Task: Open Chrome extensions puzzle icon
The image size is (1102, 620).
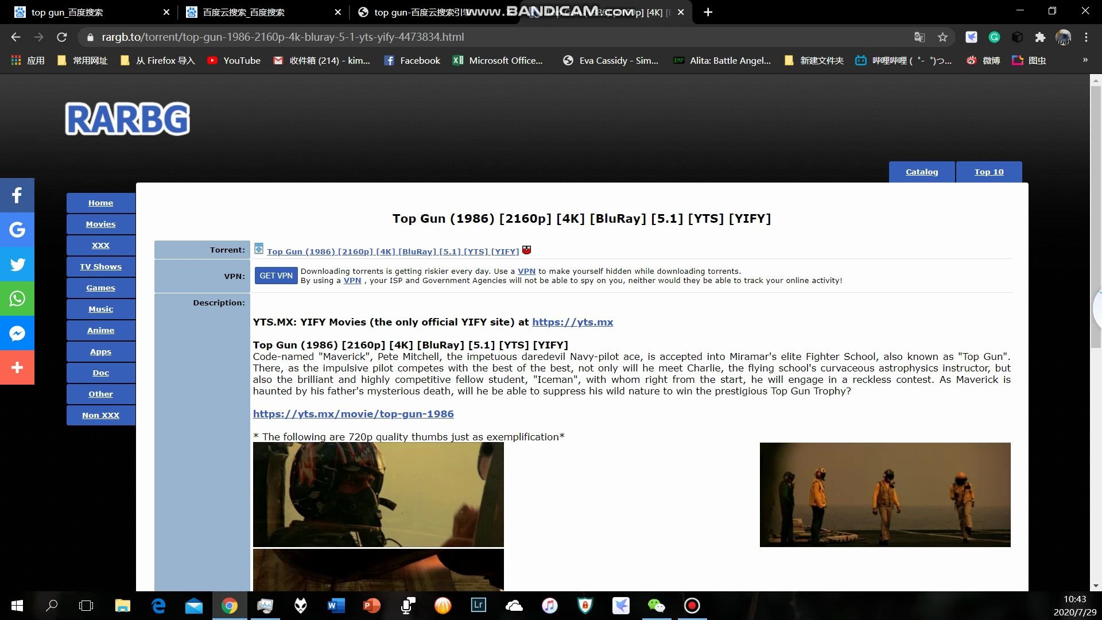Action: coord(1040,37)
